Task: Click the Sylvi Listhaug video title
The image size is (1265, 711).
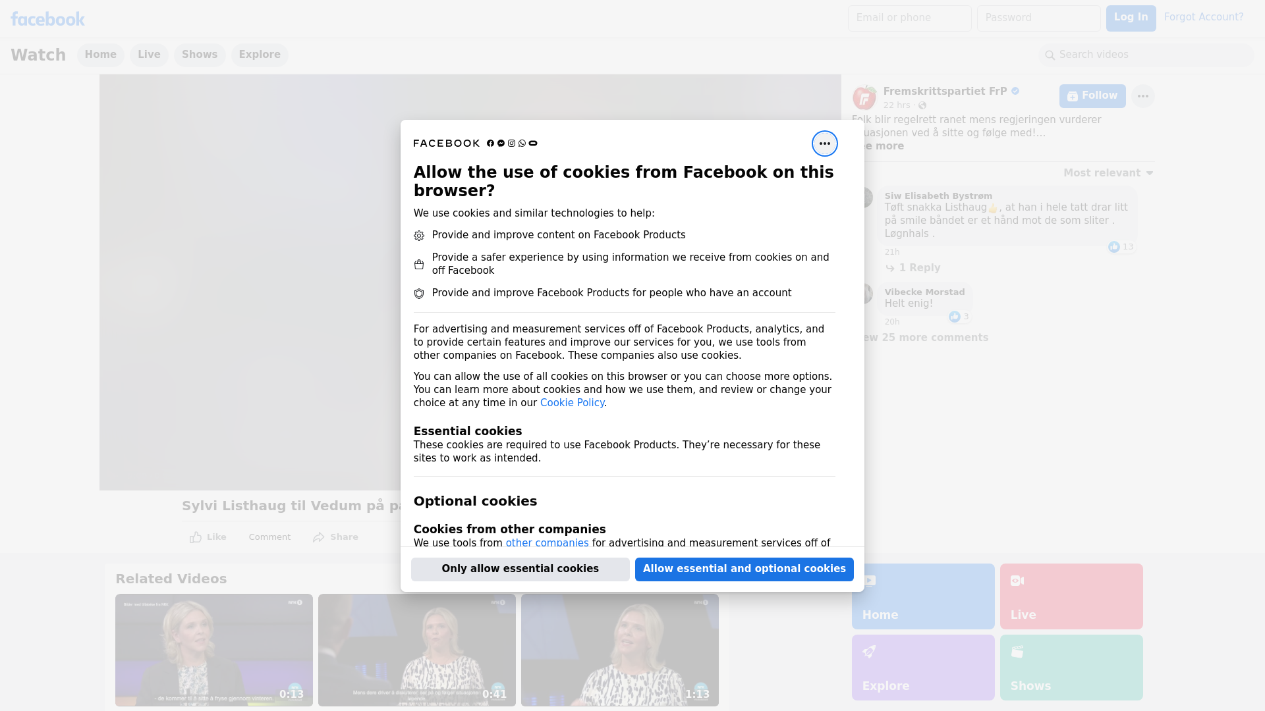Action: coord(291,506)
